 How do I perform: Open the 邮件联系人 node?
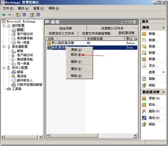point(25,81)
